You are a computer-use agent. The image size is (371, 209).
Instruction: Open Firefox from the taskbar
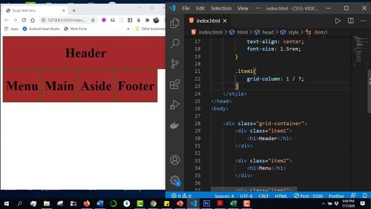tap(86, 204)
